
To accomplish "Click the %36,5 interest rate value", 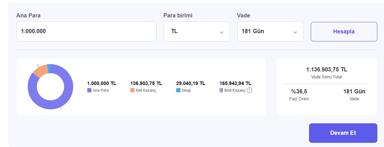I will 299,92.
